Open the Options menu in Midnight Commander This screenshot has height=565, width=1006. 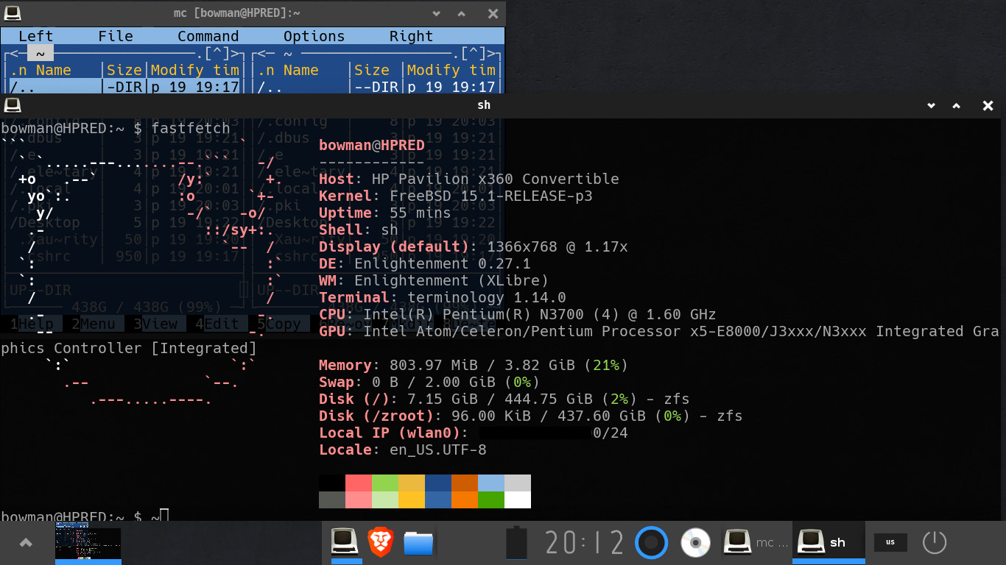(x=314, y=36)
